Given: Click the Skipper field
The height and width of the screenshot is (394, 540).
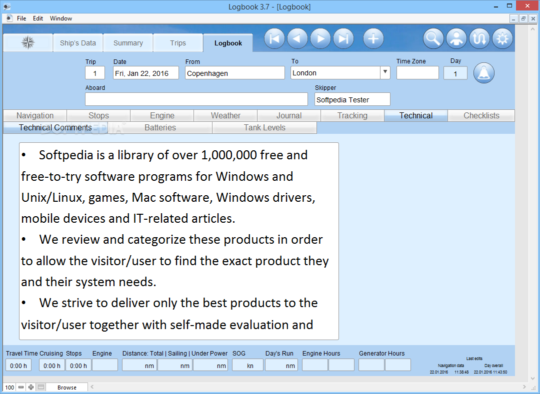Looking at the screenshot, I should 352,99.
